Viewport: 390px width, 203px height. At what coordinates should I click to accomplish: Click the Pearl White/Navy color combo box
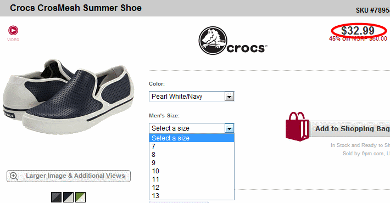pos(192,97)
